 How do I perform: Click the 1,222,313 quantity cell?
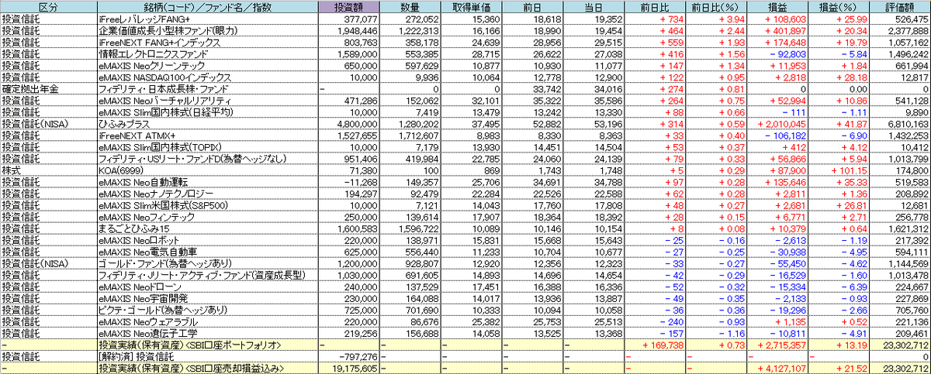coord(410,30)
